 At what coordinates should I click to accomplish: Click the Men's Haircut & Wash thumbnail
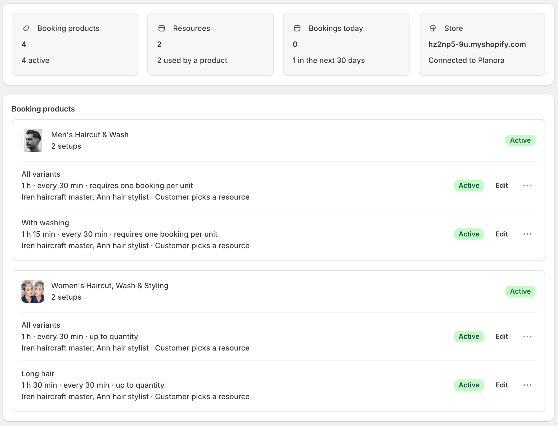coord(33,140)
